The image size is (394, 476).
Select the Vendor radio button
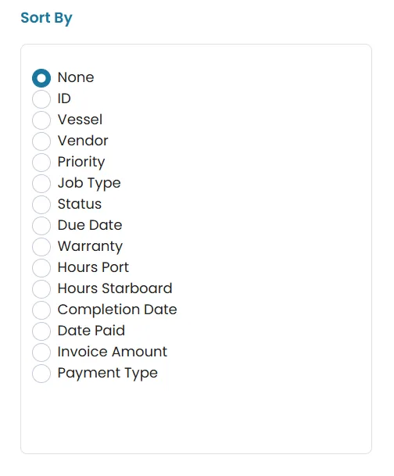click(x=41, y=141)
